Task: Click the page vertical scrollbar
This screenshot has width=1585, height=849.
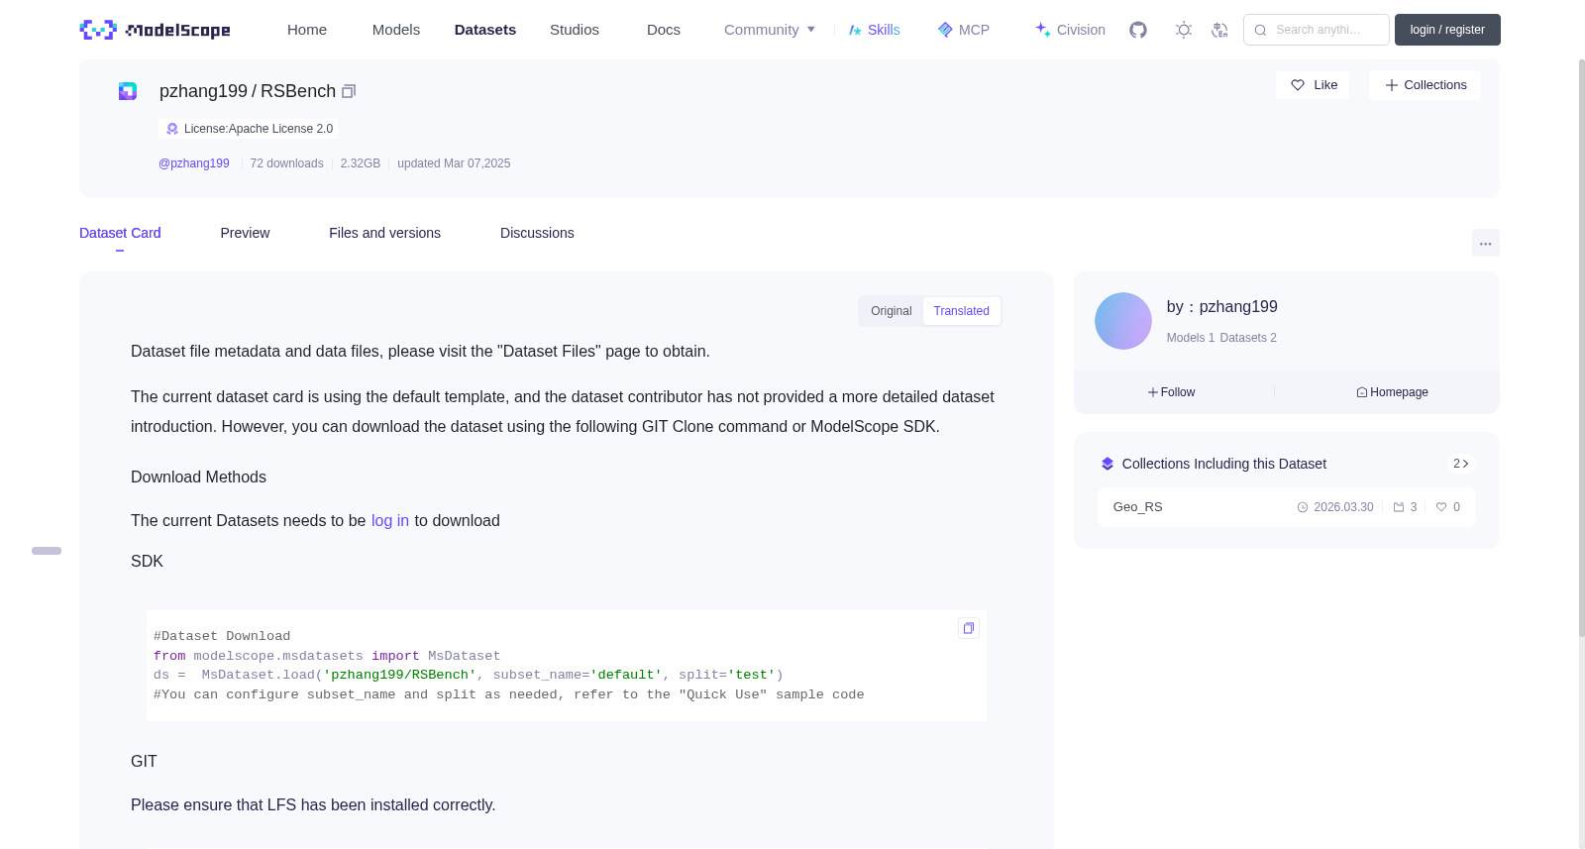Action: [1581, 347]
